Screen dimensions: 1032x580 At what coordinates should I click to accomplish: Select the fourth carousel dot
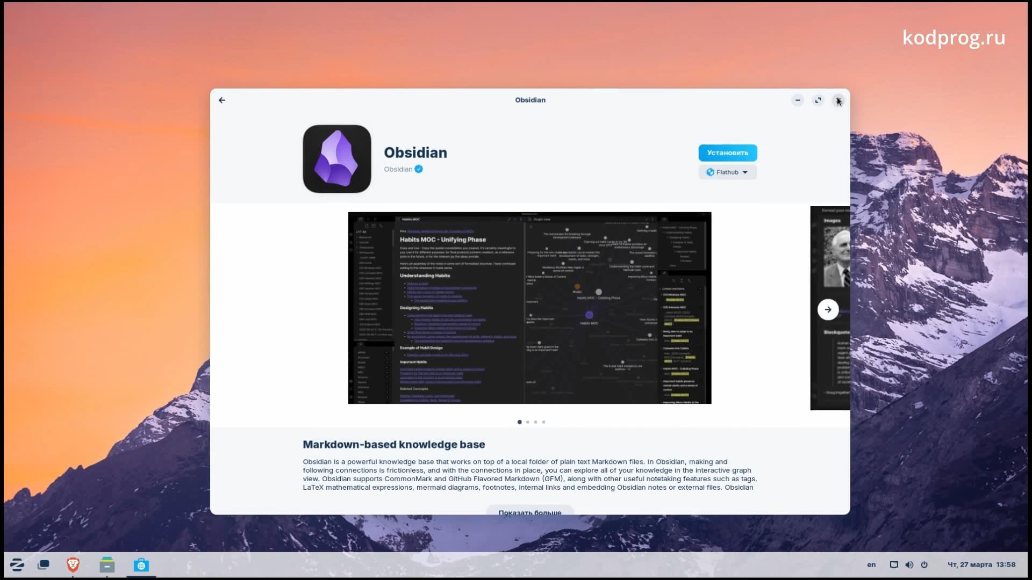click(x=543, y=422)
